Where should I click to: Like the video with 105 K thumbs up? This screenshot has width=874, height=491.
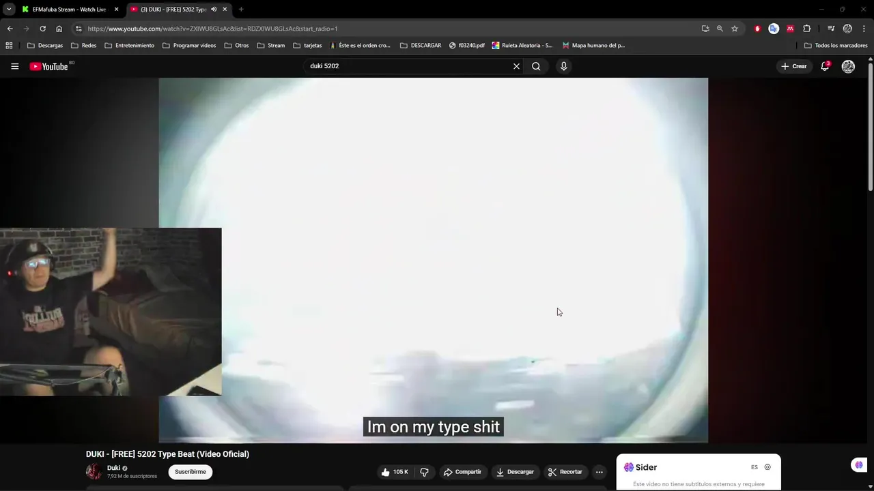tap(395, 472)
